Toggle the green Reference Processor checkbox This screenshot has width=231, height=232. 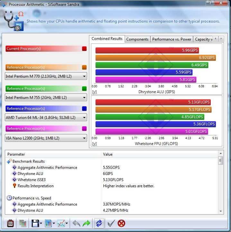point(84,89)
